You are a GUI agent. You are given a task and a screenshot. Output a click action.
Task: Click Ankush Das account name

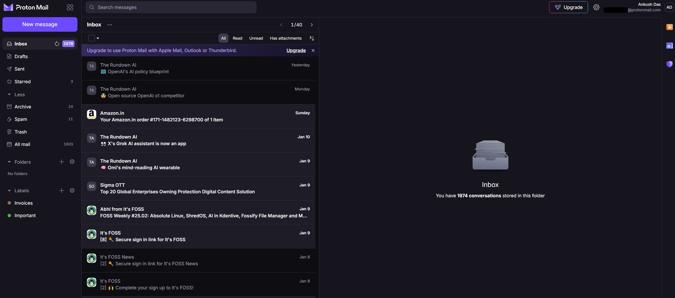(649, 4)
